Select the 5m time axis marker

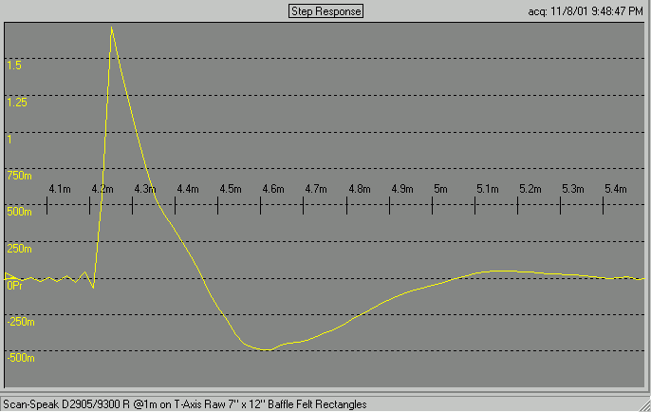click(439, 190)
